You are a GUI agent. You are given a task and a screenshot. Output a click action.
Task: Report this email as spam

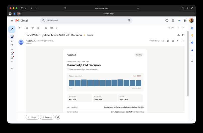33,28
